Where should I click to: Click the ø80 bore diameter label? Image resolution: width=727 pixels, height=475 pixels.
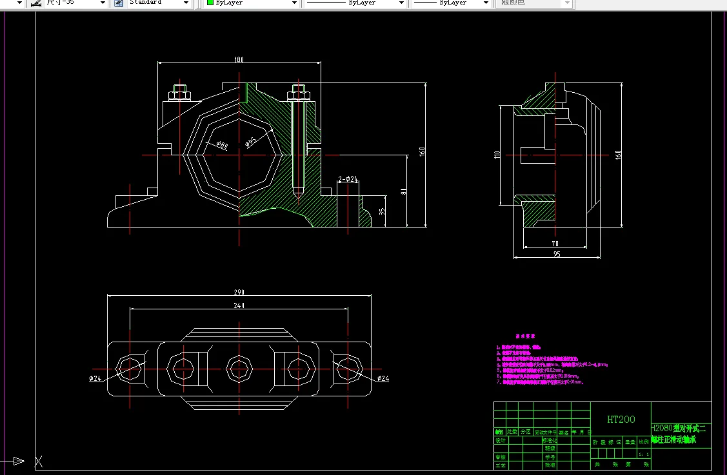pos(221,145)
